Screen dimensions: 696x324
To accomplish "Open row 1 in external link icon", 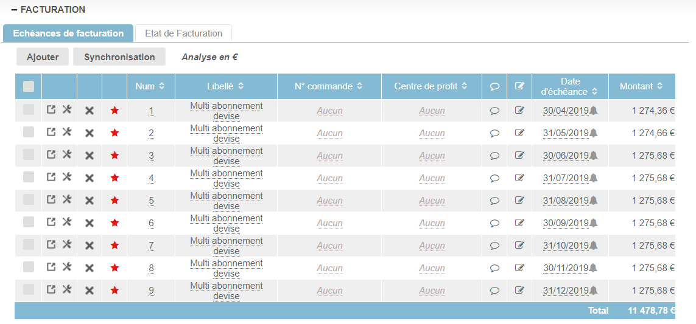I will pos(52,110).
